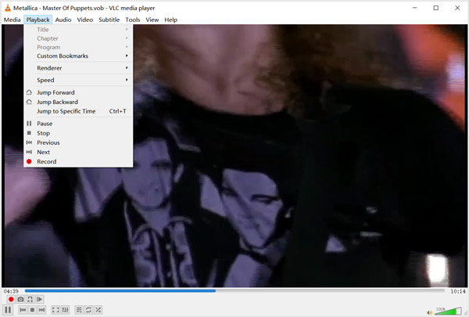The width and height of the screenshot is (469, 317).
Task: Expand the Custom Bookmarks submenu
Action: click(78, 56)
